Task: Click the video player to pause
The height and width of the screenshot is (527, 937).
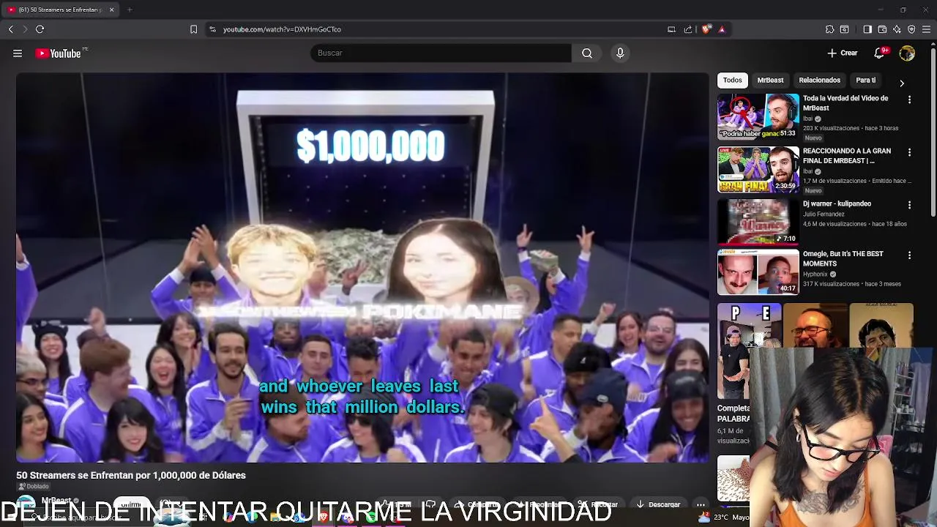Action: coord(362,267)
